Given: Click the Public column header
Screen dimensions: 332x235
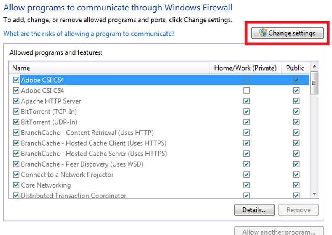Looking at the screenshot, I should (295, 68).
